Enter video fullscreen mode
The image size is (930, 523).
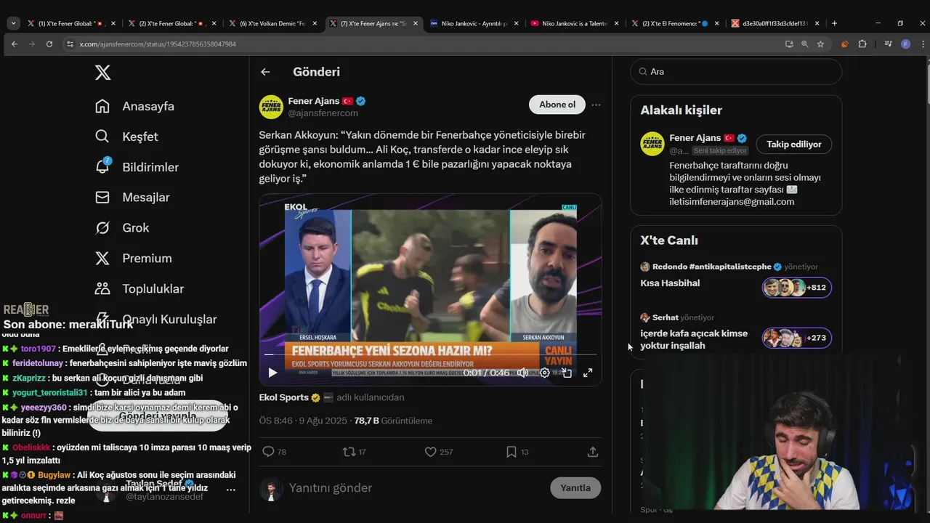(x=588, y=373)
